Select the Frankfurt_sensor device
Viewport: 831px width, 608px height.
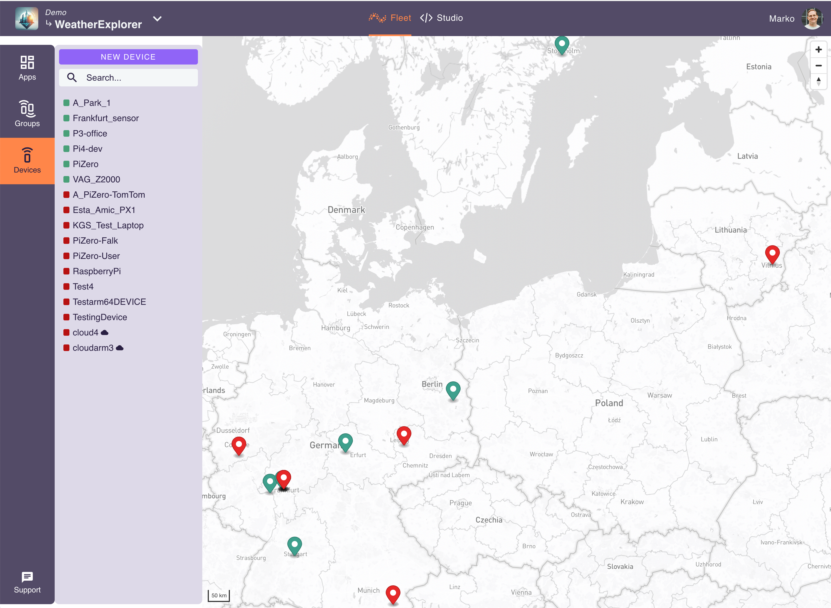(106, 118)
